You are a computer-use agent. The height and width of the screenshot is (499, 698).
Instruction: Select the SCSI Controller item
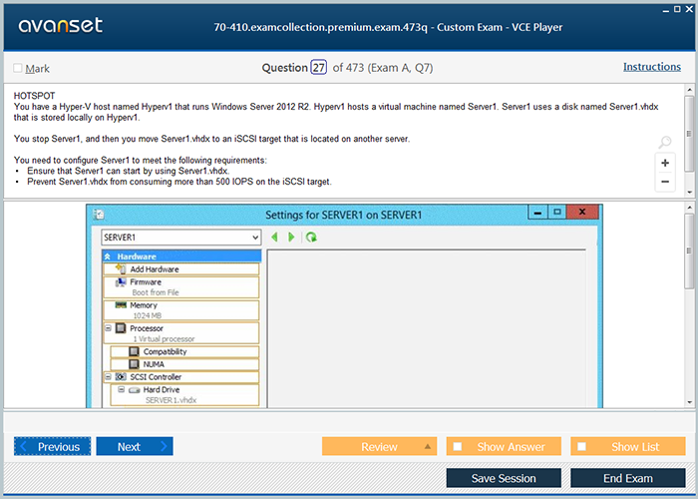tap(180, 377)
